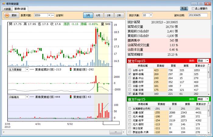This screenshot has height=137, width=213.
Task: Select the 1年 time range button
Action: (x=109, y=15)
